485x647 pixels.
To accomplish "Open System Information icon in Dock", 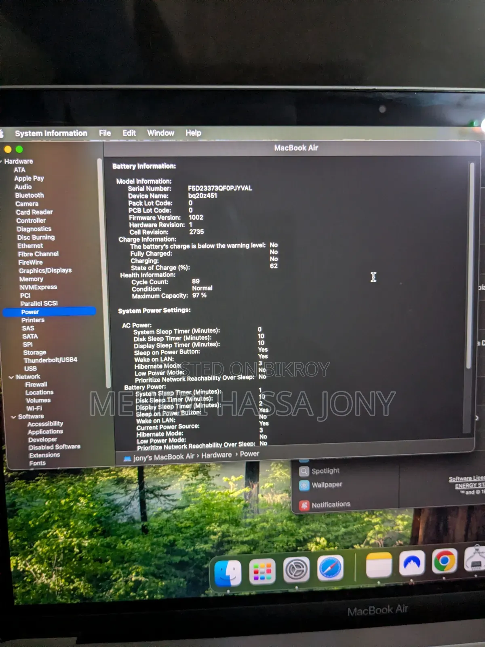I will pyautogui.click(x=475, y=558).
